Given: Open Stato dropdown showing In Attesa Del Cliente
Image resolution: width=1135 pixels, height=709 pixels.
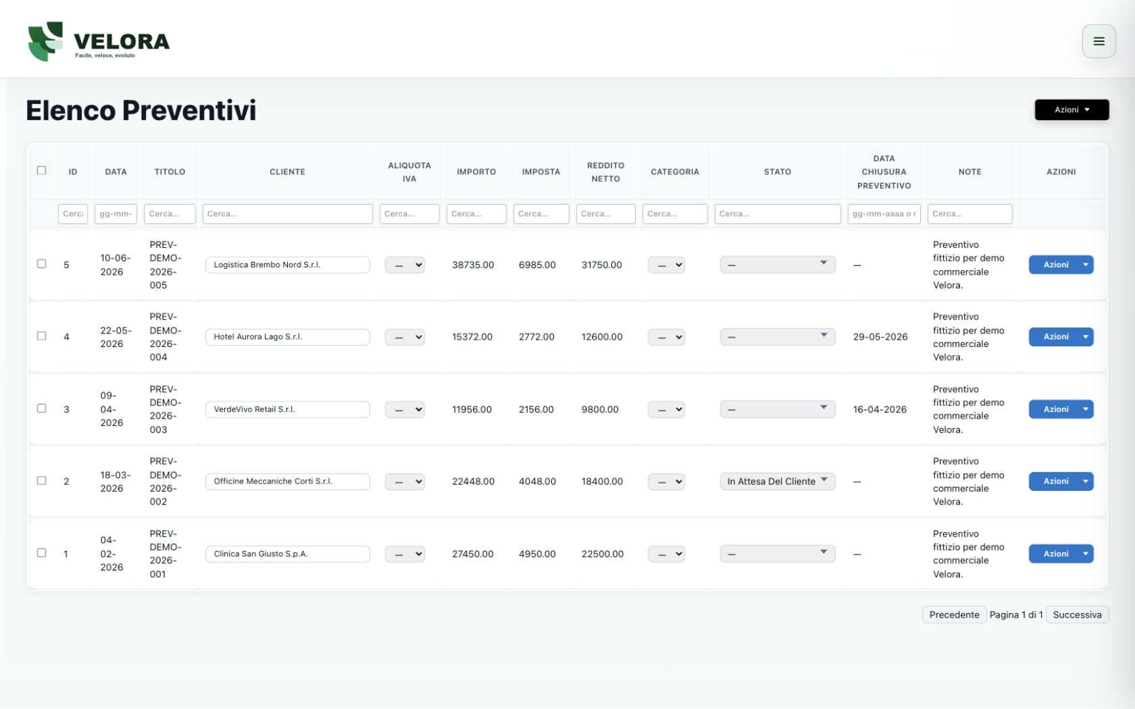Looking at the screenshot, I should pos(778,481).
